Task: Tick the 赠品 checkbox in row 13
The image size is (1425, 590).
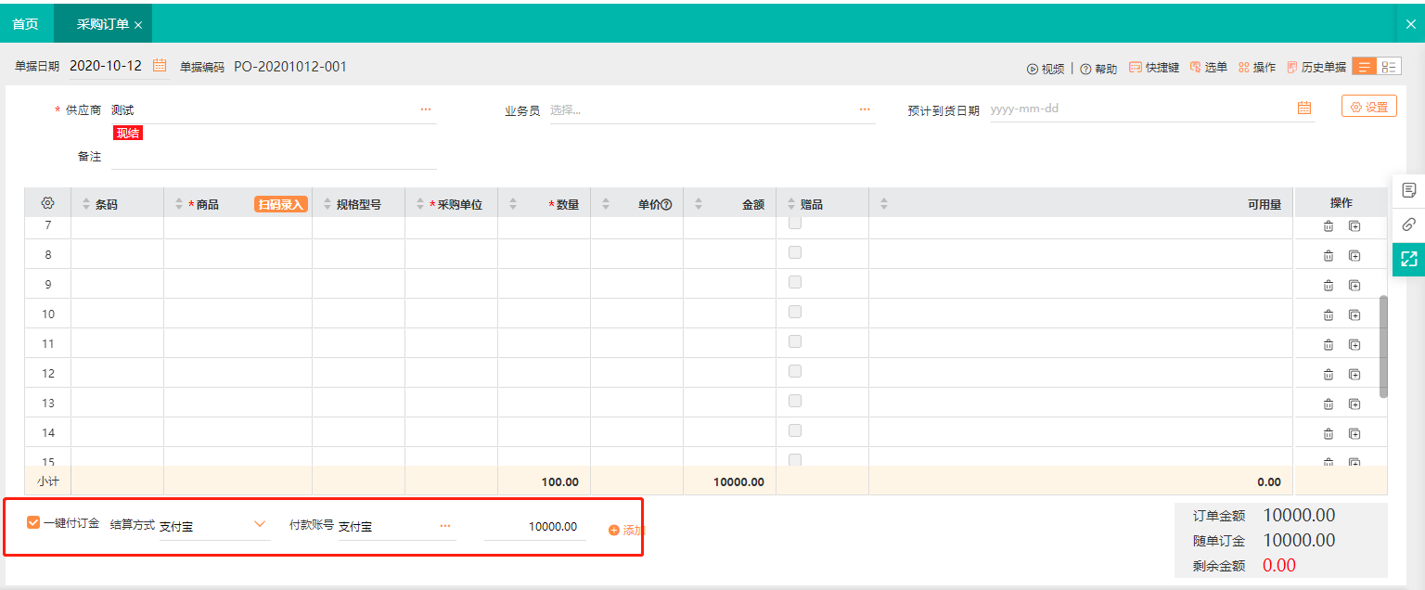Action: [795, 401]
